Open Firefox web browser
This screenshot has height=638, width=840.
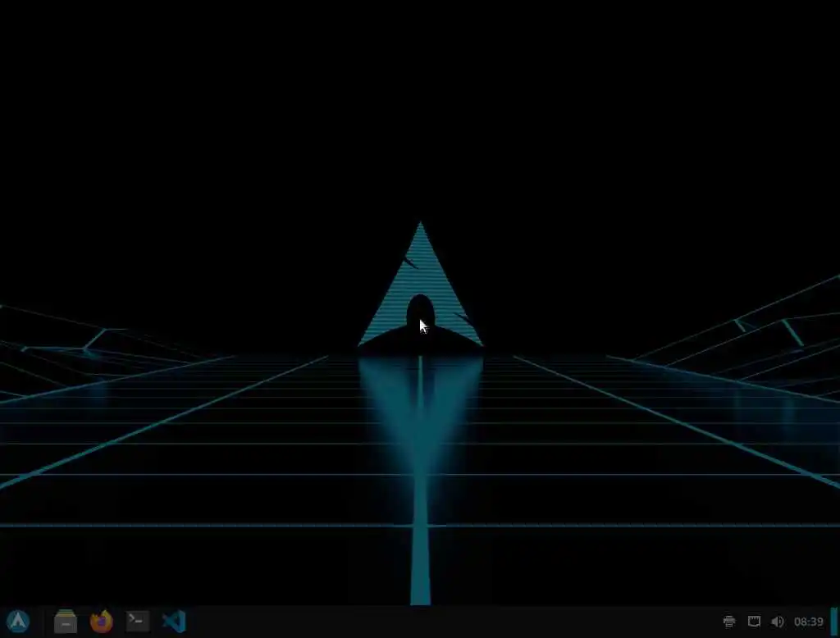[x=101, y=622]
